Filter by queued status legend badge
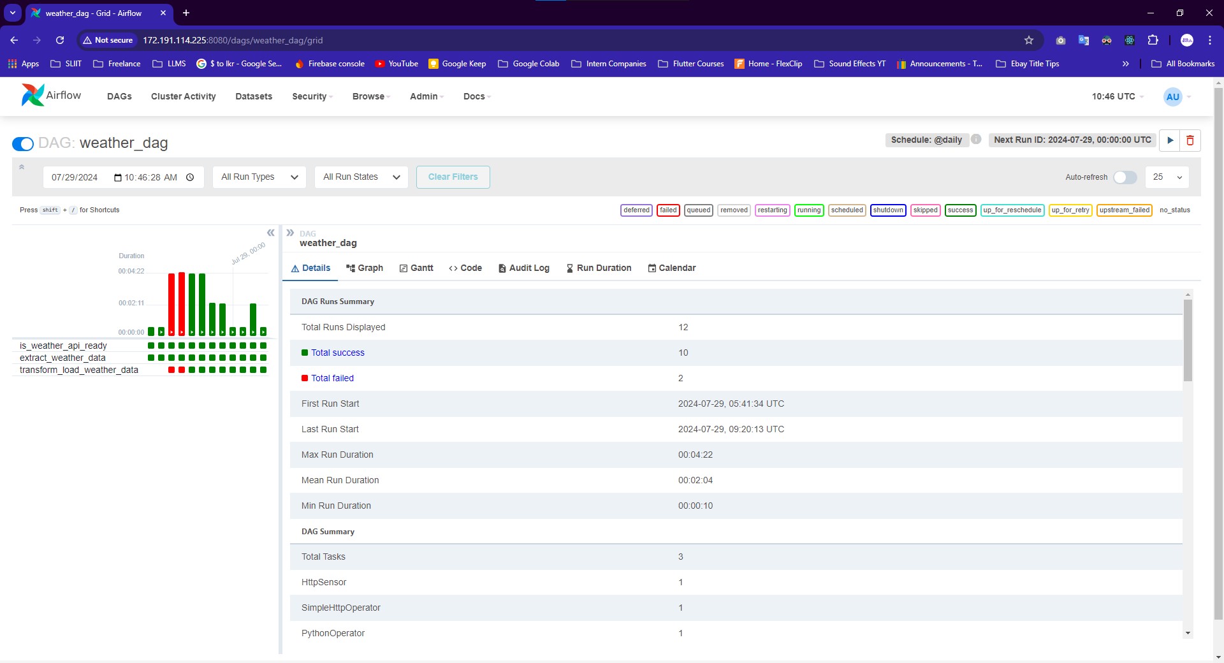The width and height of the screenshot is (1224, 663). coord(699,210)
